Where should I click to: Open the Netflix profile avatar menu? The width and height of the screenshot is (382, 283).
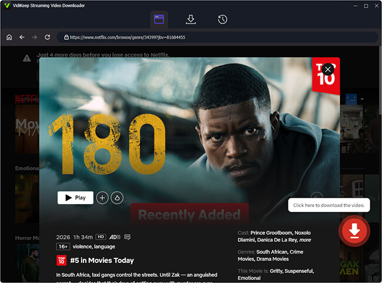pyautogui.click(x=351, y=99)
